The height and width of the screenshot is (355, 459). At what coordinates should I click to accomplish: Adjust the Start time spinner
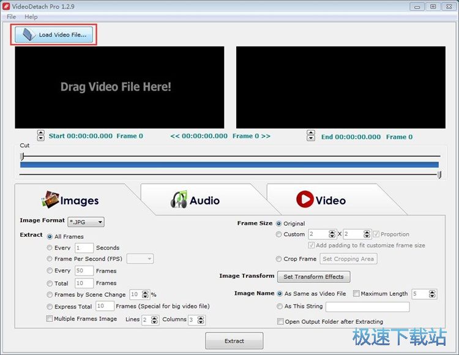[x=40, y=135]
